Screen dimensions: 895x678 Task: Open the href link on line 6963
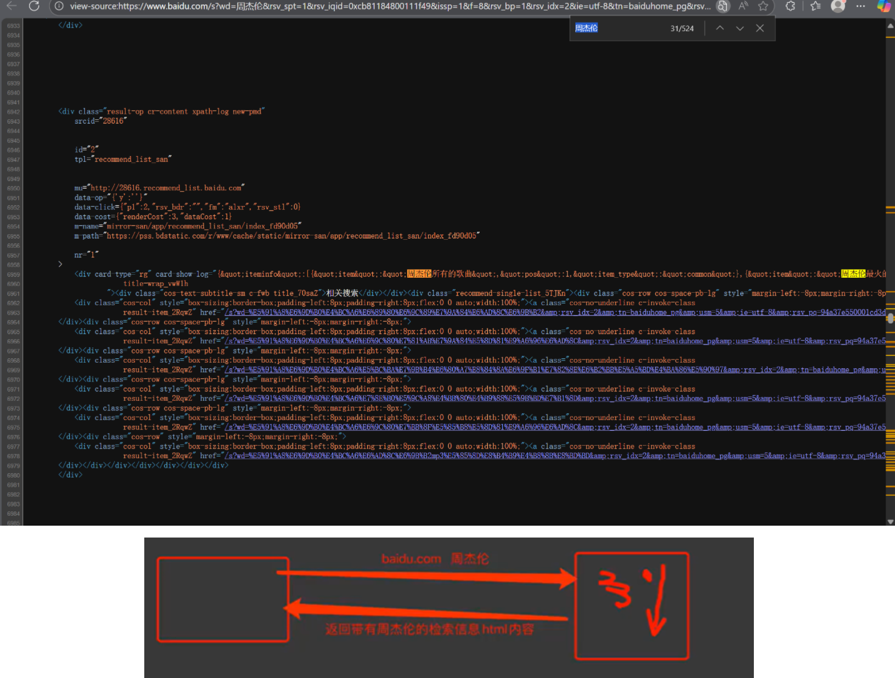pyautogui.click(x=555, y=313)
